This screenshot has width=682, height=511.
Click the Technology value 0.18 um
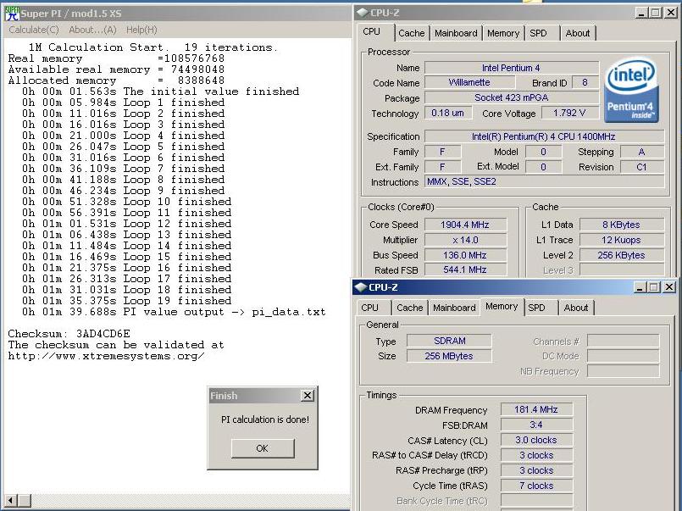coord(448,113)
